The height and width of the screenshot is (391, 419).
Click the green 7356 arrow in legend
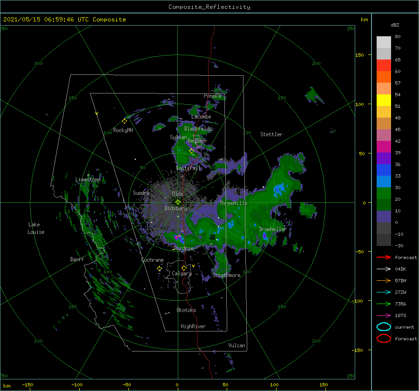(x=384, y=304)
